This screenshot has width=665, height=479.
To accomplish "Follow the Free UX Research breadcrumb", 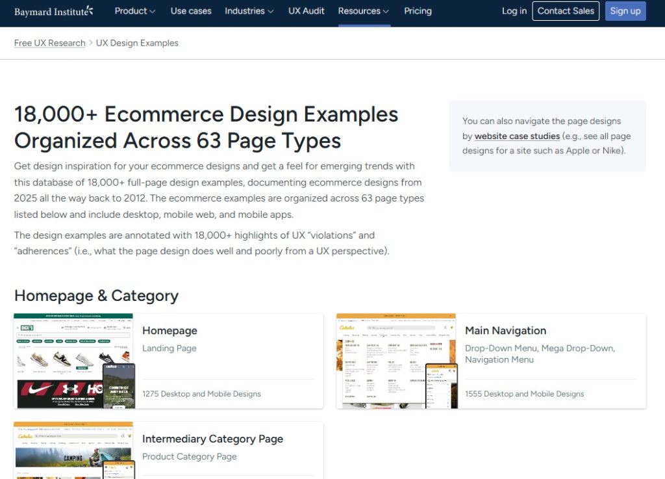I will tap(50, 43).
